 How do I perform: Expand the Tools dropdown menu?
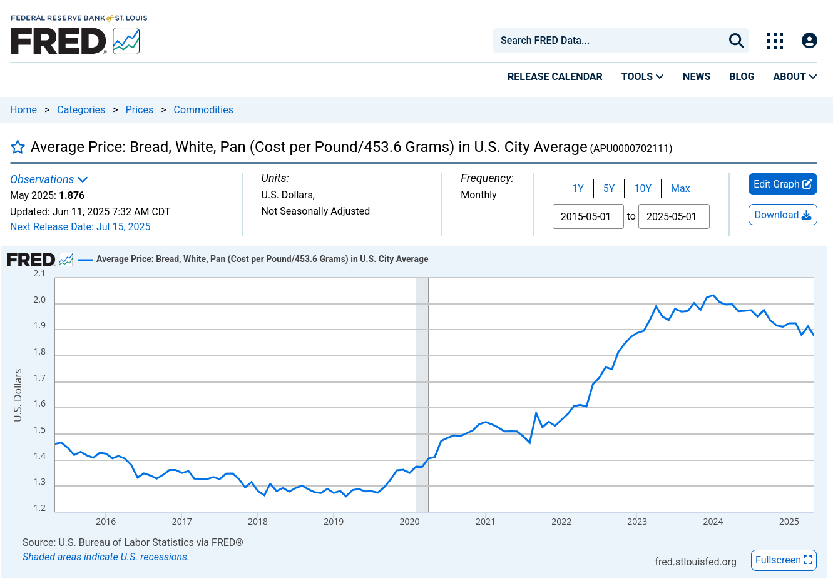642,76
